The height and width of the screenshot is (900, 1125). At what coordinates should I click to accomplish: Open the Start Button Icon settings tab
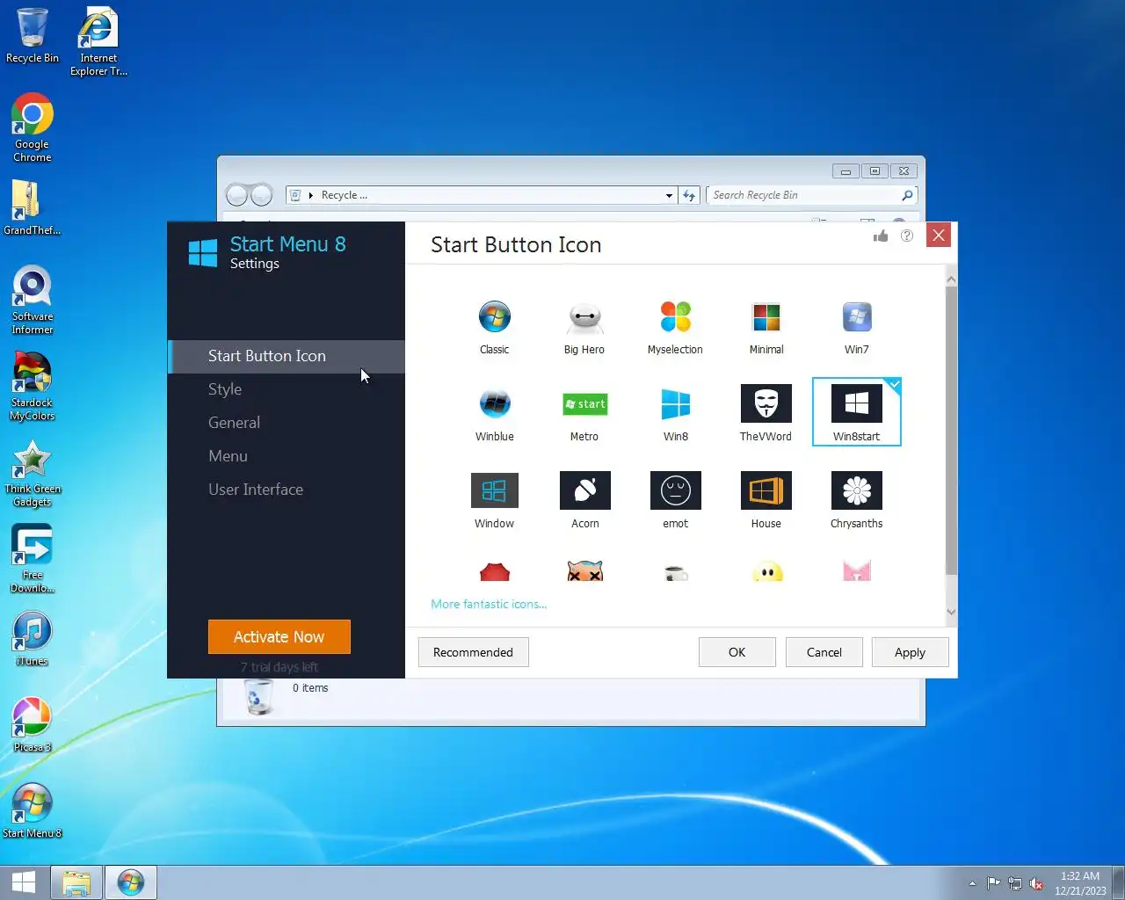[x=287, y=356]
